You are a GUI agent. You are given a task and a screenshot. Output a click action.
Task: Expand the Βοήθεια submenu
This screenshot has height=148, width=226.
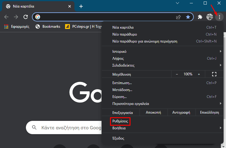163,128
